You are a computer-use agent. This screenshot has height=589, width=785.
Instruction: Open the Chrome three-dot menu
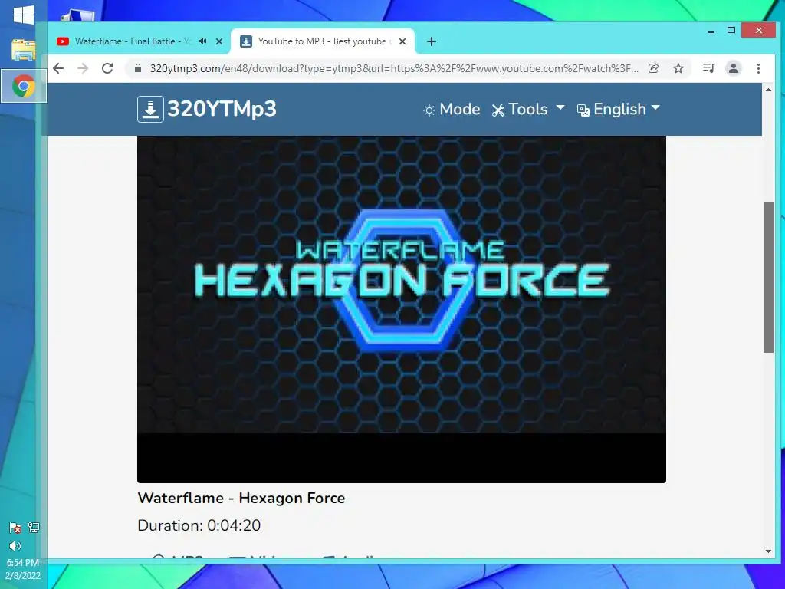758,68
